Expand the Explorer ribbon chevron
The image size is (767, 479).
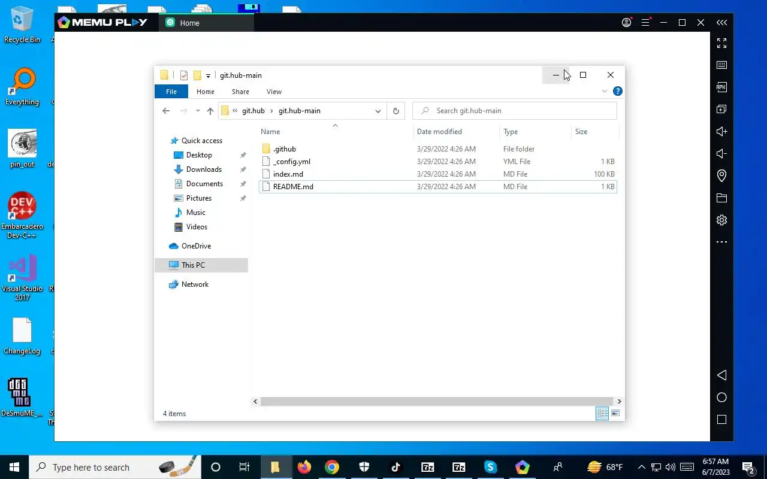pos(604,91)
